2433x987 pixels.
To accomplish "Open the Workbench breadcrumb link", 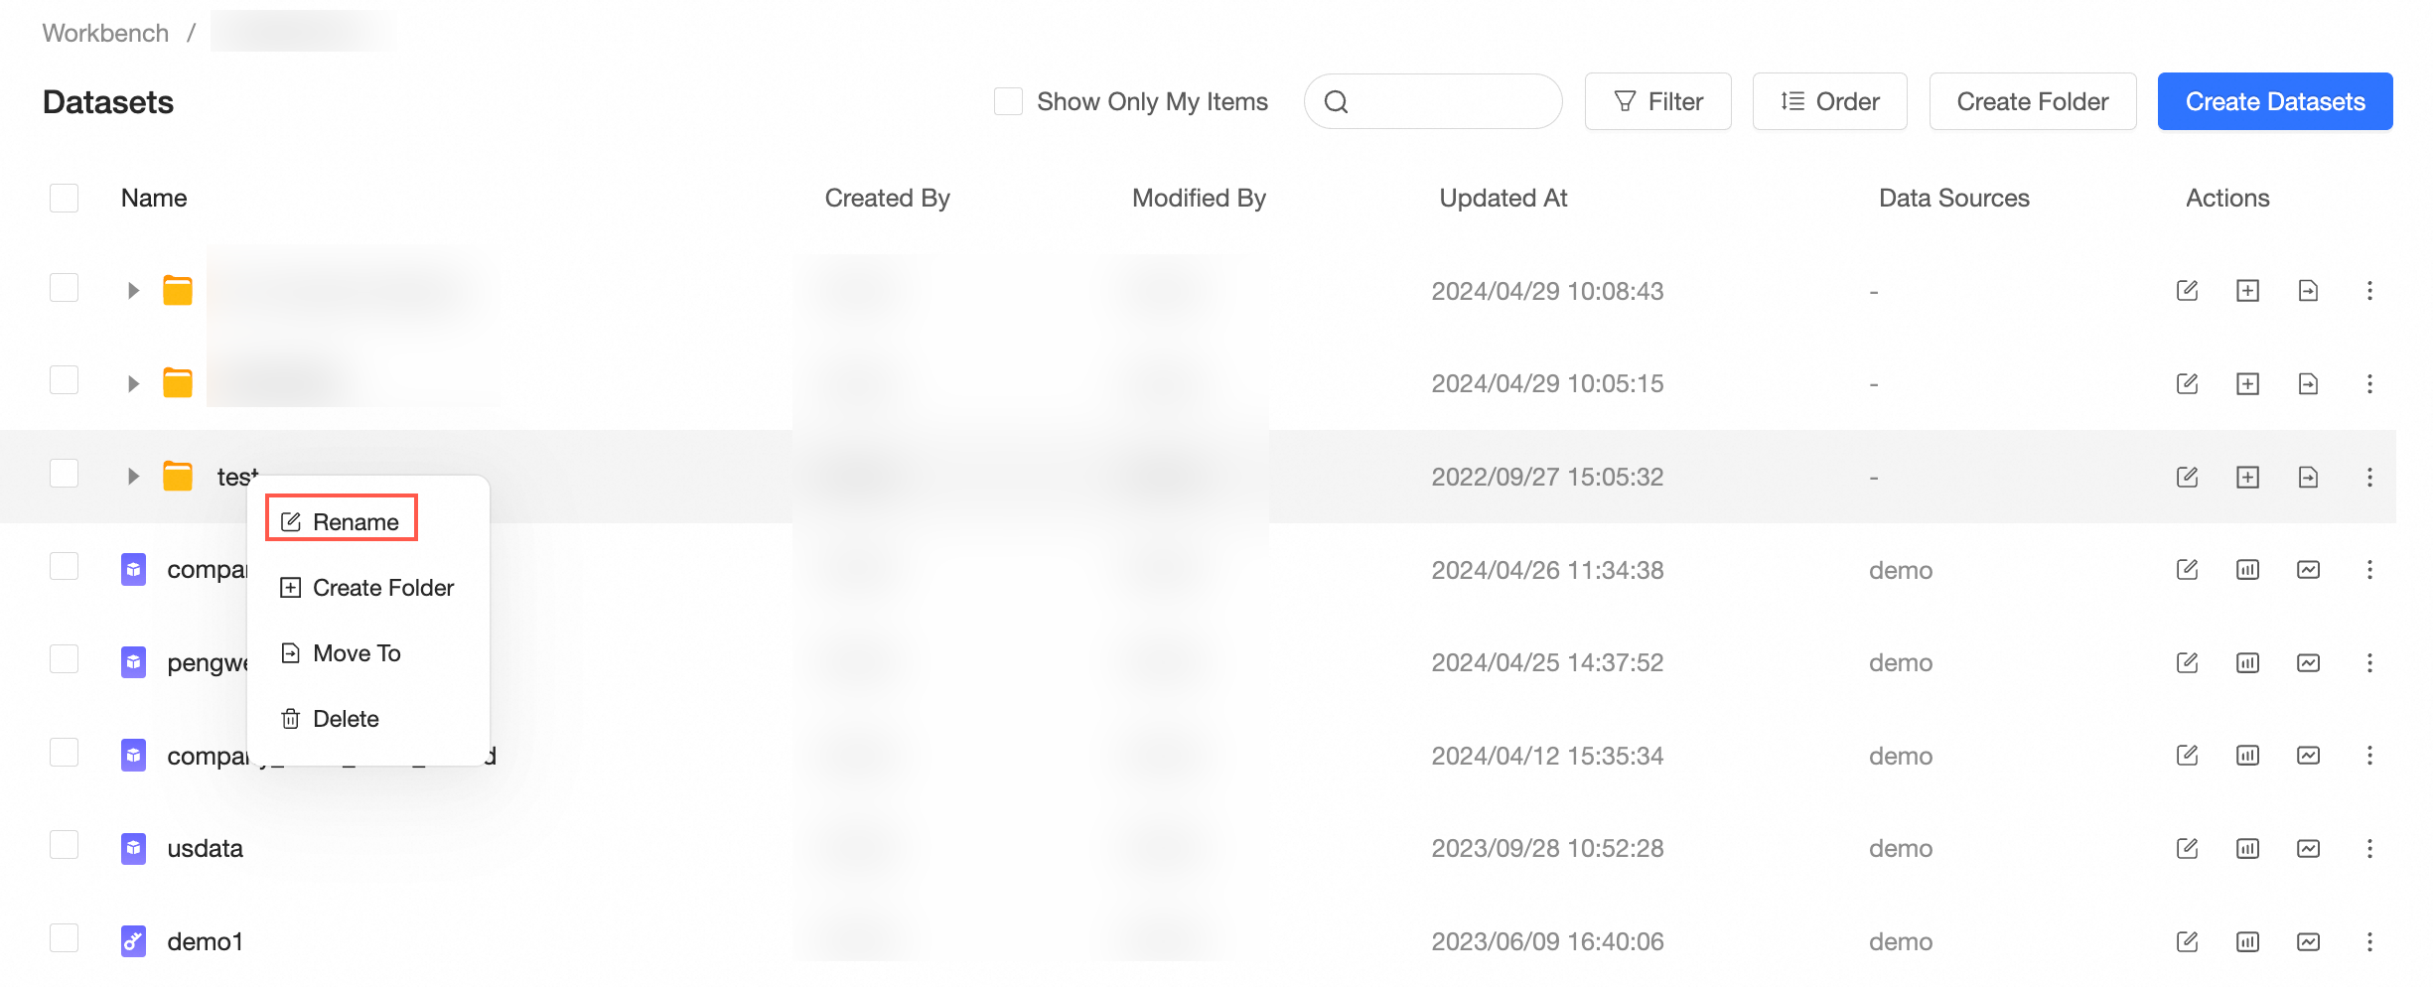I will (x=105, y=33).
